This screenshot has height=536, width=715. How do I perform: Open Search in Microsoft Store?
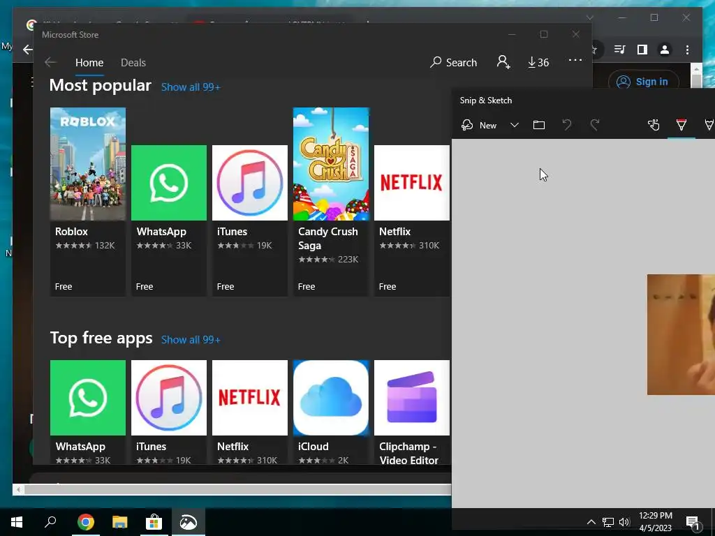pos(453,62)
